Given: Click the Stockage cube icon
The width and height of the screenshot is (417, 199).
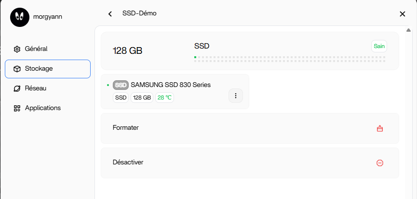Looking at the screenshot, I should tap(17, 69).
